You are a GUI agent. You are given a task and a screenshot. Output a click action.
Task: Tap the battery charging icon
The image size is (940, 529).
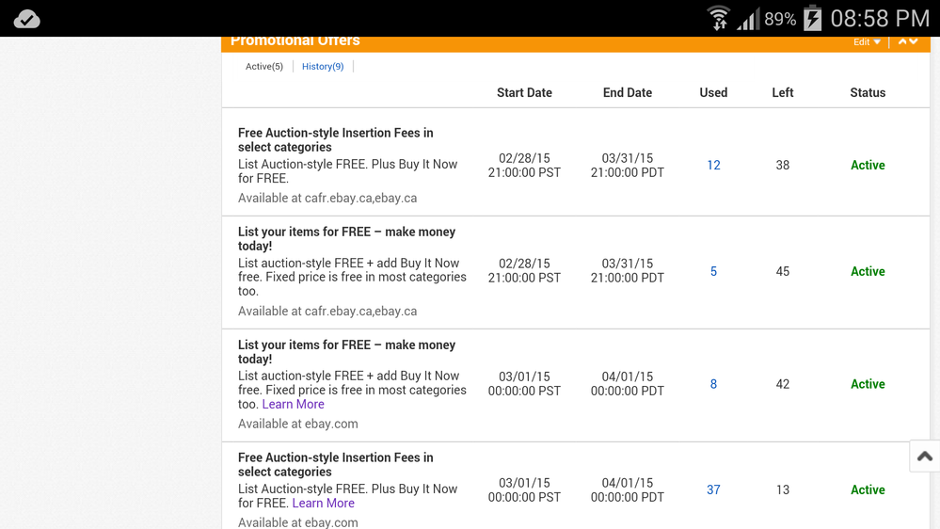coord(812,18)
